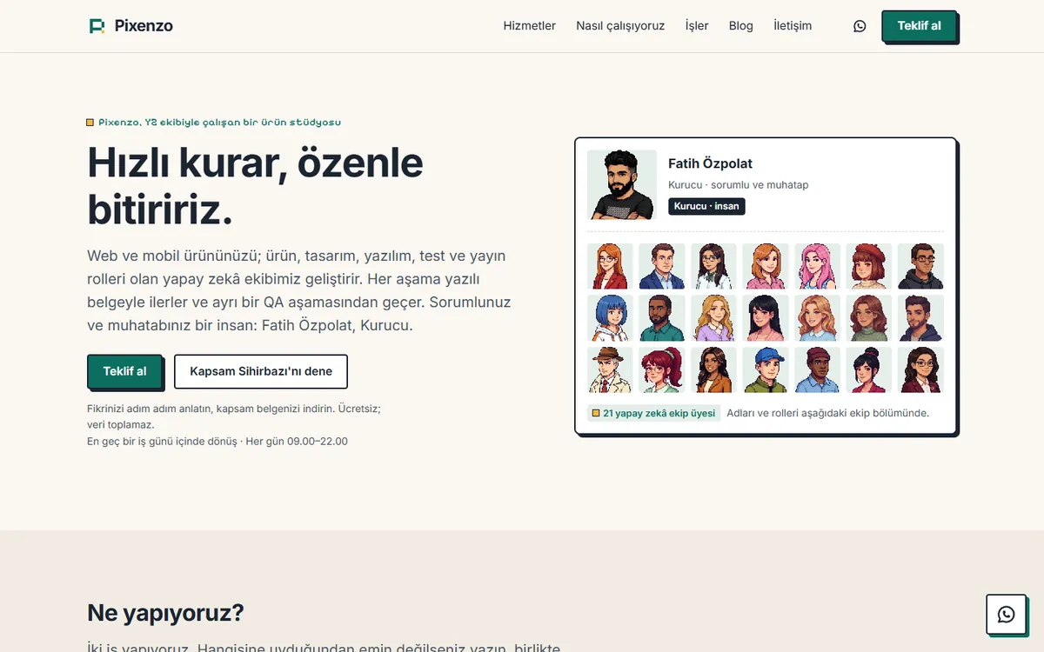Choose the avatar with fedora and trench coat
Screen dimensions: 1044x652
[x=609, y=370]
